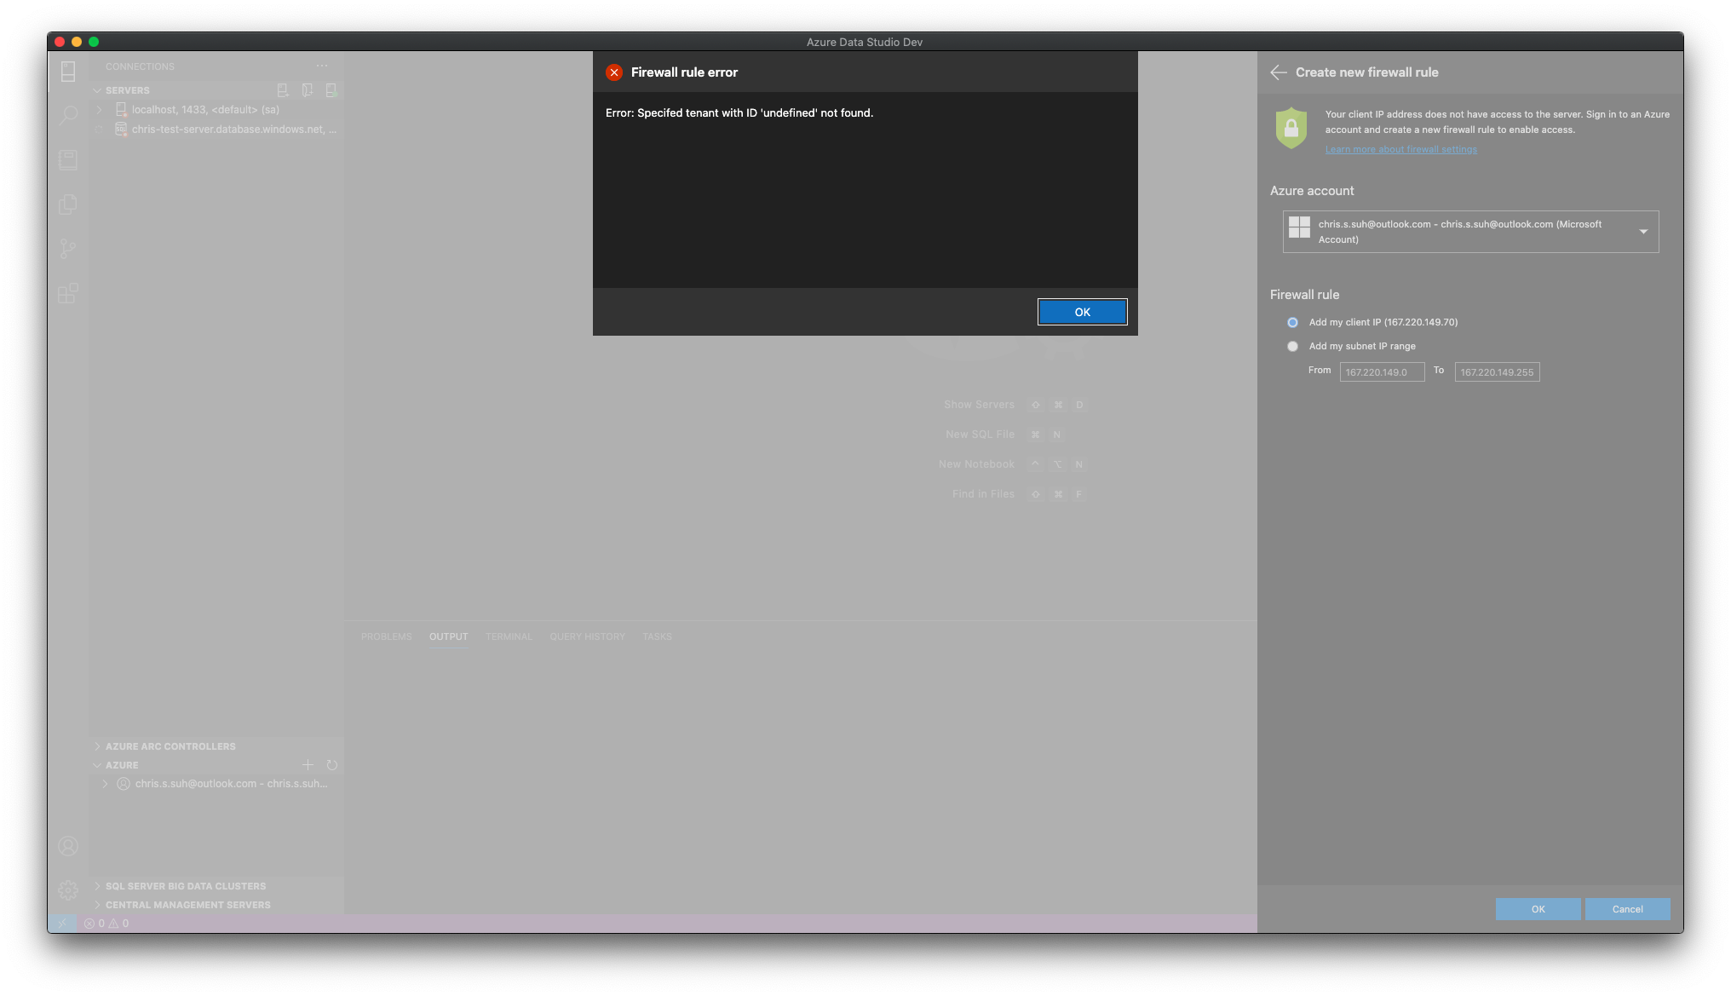Refresh the Azure section using its refresh icon
This screenshot has height=996, width=1731.
(332, 765)
